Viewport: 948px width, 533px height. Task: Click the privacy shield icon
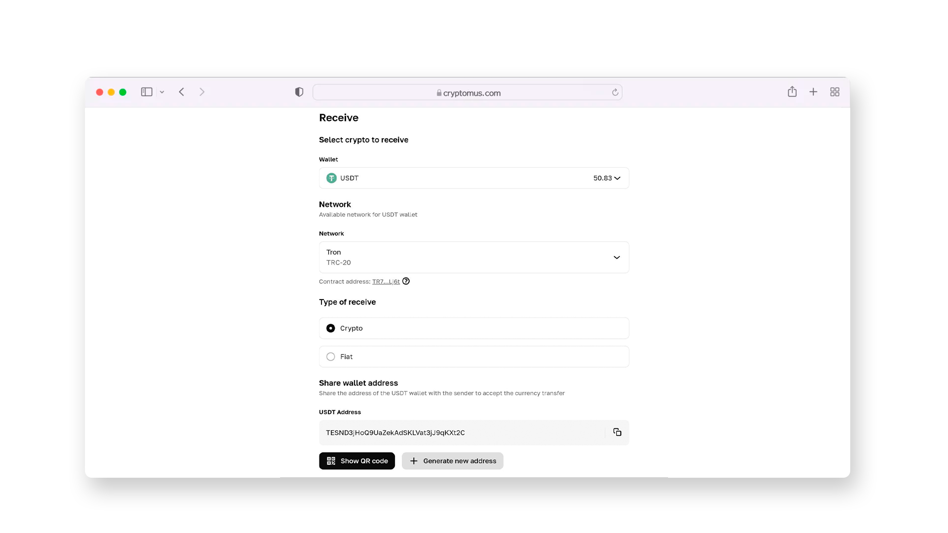point(299,92)
